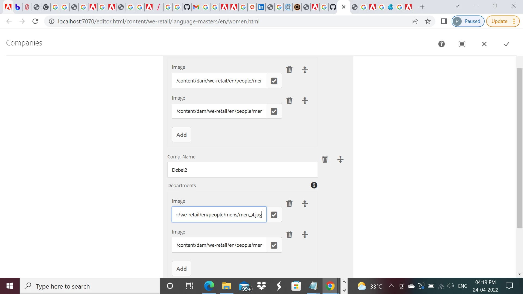Open asset picker for men_4.jpg field
This screenshot has width=523, height=294.
(274, 215)
